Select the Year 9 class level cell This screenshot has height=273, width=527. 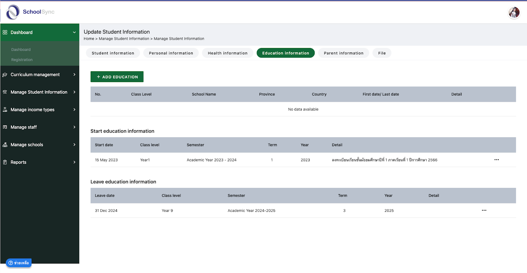coord(167,211)
